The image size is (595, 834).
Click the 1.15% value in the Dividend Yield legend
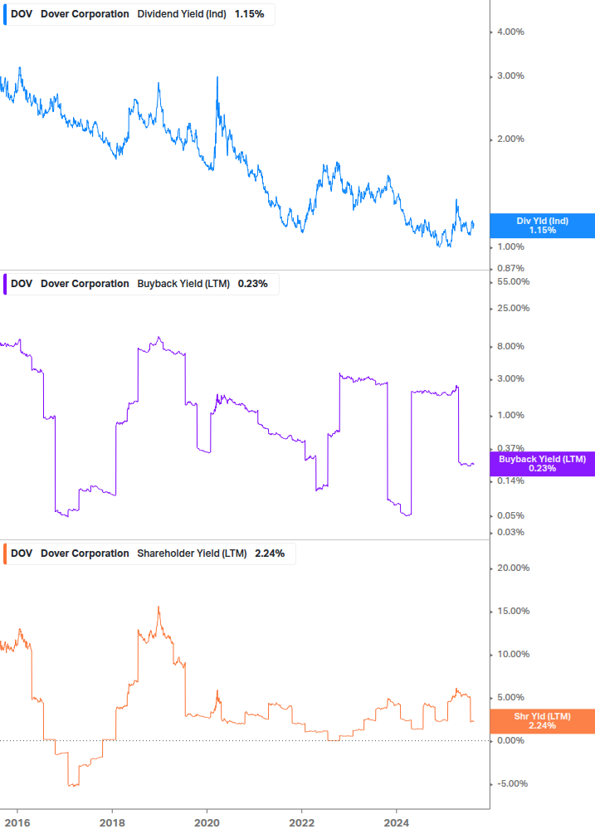click(250, 14)
